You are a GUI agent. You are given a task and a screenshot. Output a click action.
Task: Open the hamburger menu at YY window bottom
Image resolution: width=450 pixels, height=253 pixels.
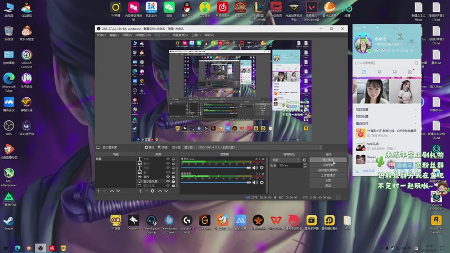[357, 171]
